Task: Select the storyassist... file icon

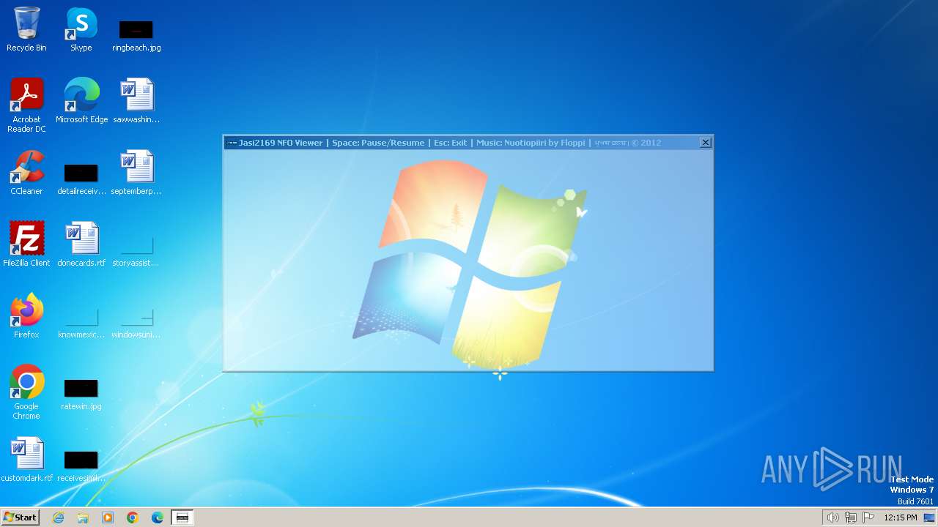Action: (136, 251)
